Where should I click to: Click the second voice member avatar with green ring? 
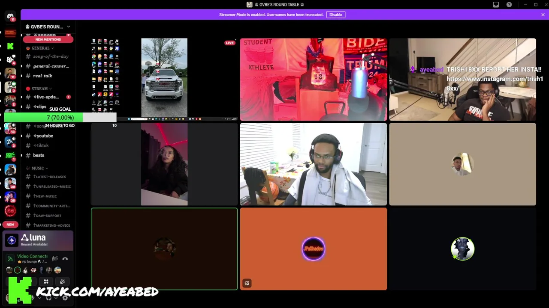click(x=17, y=270)
